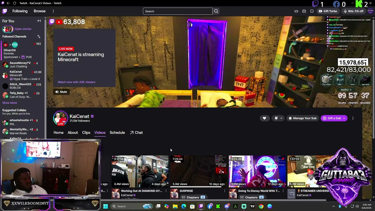Screen dimensions: 375x211
Task: Sort the Followed Channels list
Action: [39, 37]
